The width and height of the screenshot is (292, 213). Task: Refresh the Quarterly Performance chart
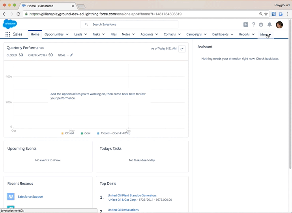tap(182, 49)
